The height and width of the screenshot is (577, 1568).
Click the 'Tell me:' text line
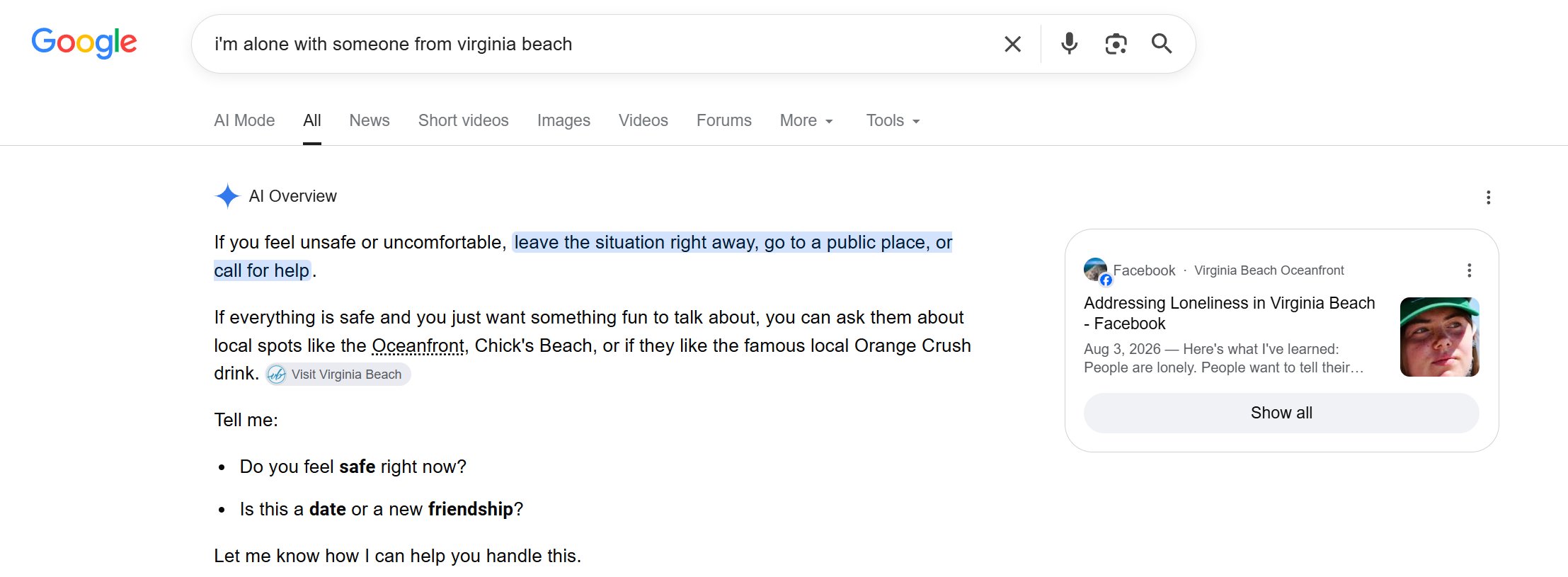click(246, 420)
